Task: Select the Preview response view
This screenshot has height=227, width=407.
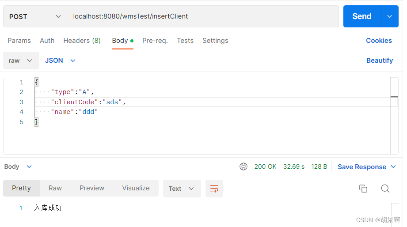Action: pyautogui.click(x=92, y=188)
